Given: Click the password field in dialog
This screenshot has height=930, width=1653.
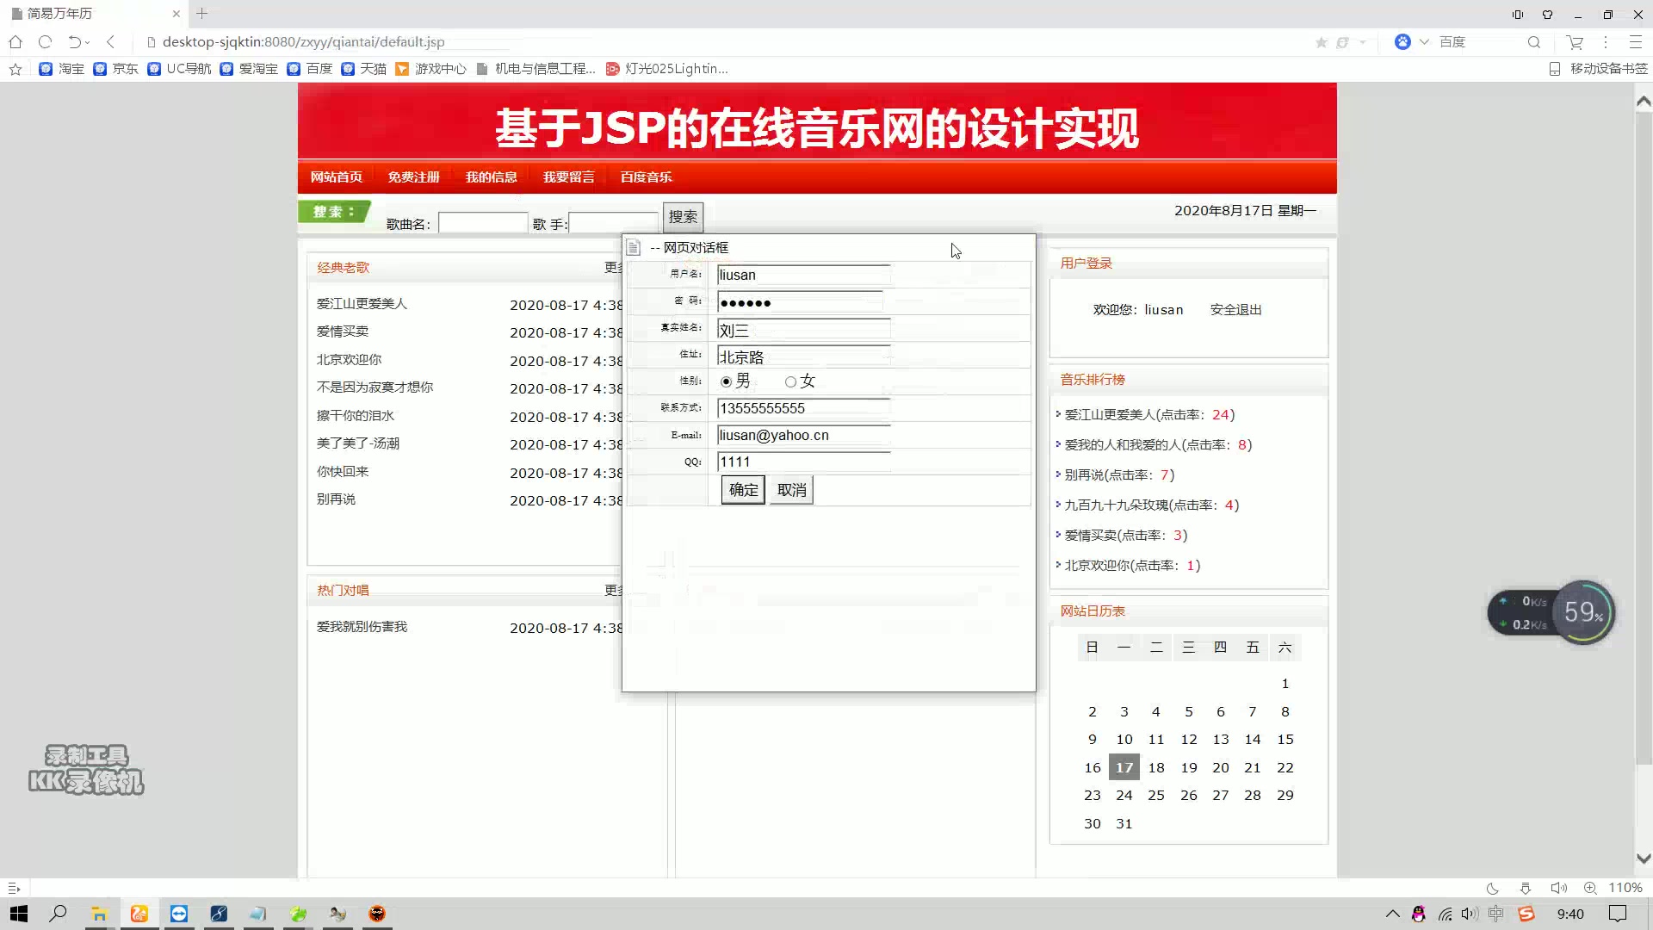Looking at the screenshot, I should point(800,301).
